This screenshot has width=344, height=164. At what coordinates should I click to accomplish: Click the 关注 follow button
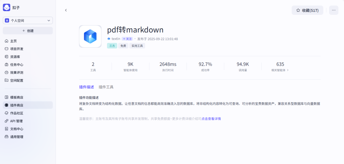(127, 39)
